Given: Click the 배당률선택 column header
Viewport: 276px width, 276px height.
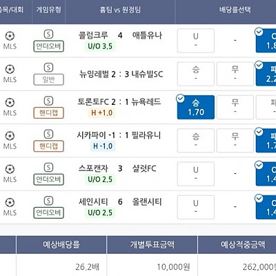Looking at the screenshot, I should tap(235, 10).
